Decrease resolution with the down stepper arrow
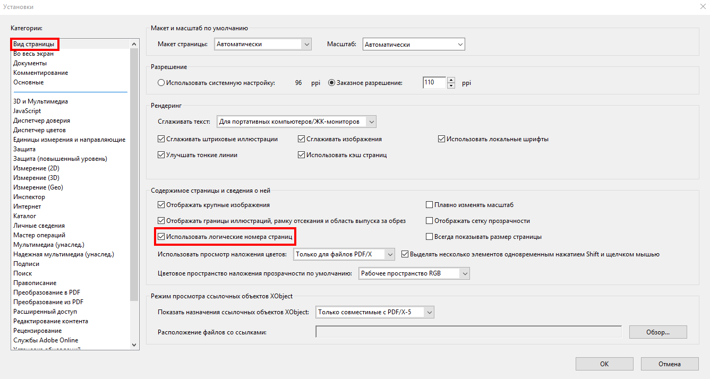 click(451, 86)
